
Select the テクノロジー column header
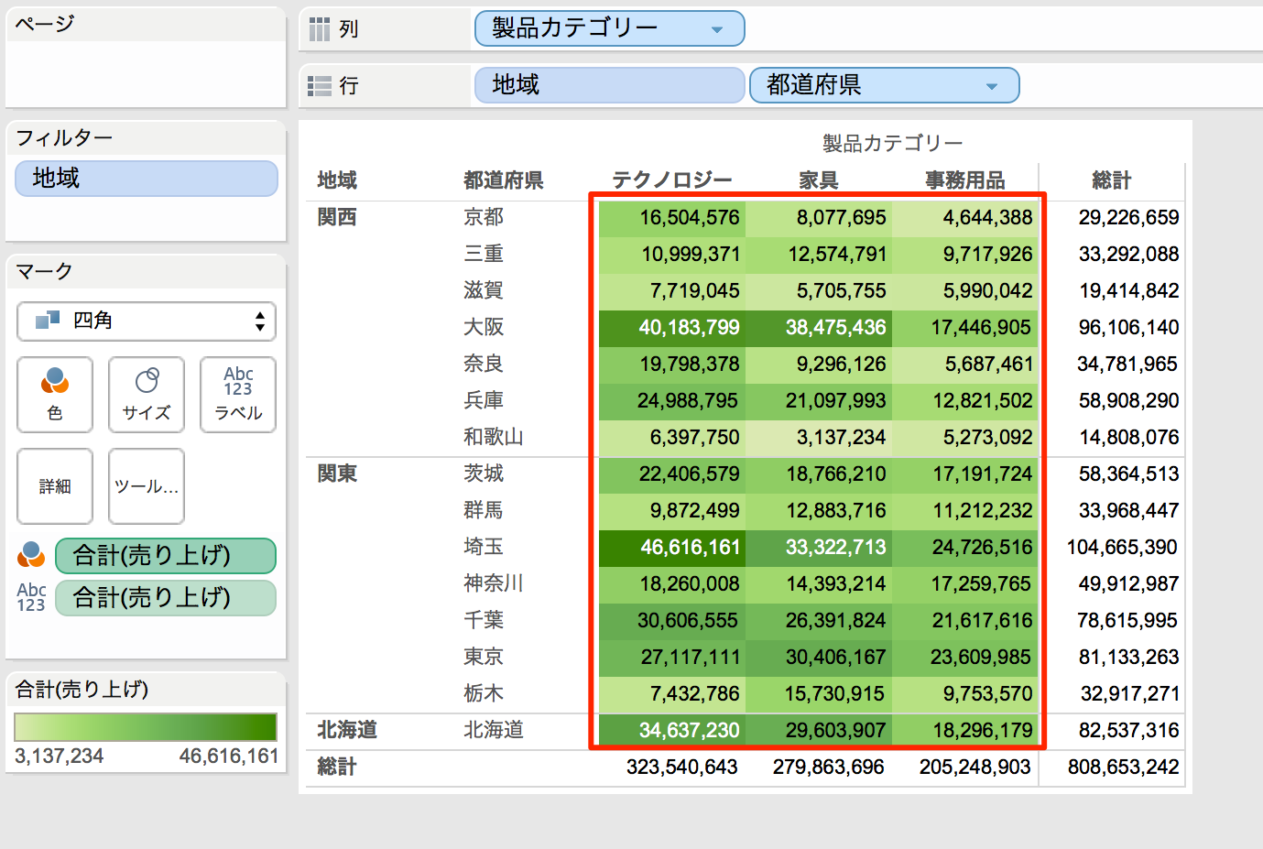(x=670, y=180)
